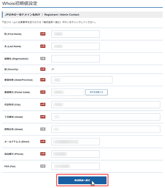Screen dimensions: 165x188
Task: Focus the Phone number input field
Action: (x=76, y=154)
